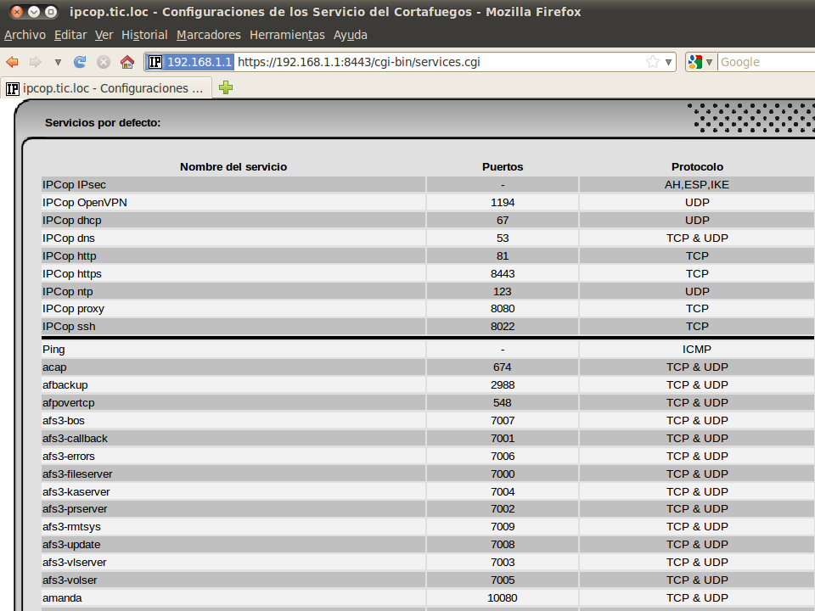Open a new tab with the plus icon

click(x=226, y=87)
